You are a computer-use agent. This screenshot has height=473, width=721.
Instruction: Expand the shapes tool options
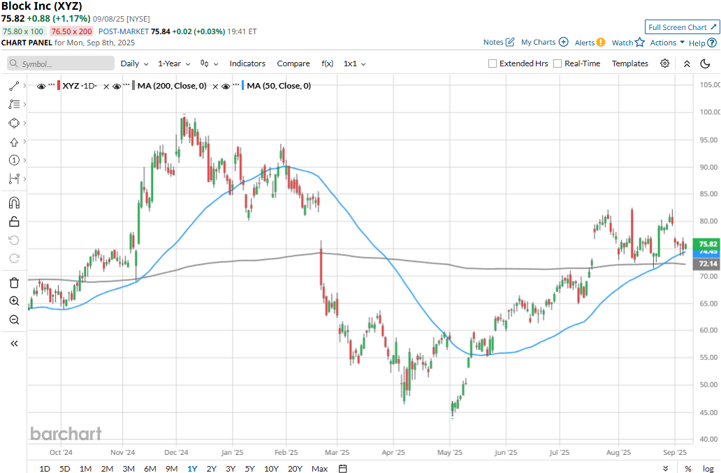24,123
